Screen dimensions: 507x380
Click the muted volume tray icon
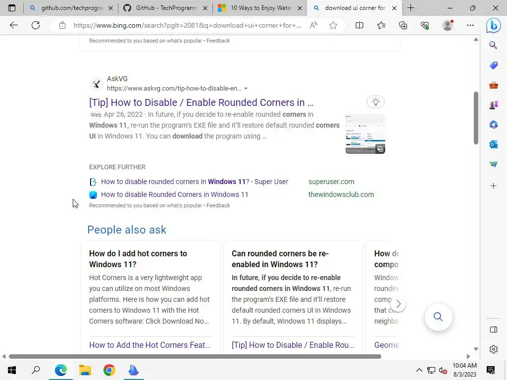point(443,370)
